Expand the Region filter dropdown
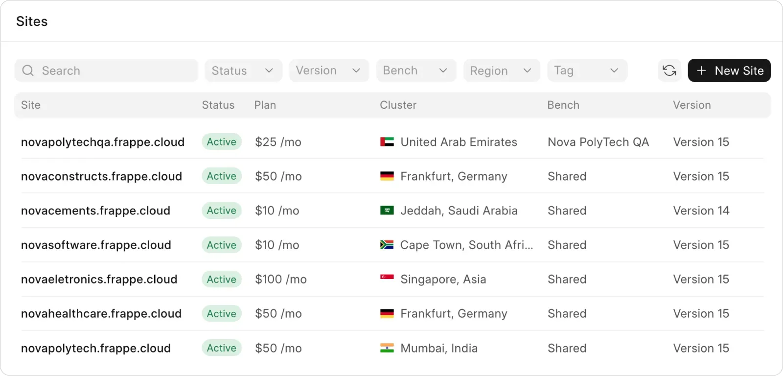The image size is (783, 376). point(501,70)
